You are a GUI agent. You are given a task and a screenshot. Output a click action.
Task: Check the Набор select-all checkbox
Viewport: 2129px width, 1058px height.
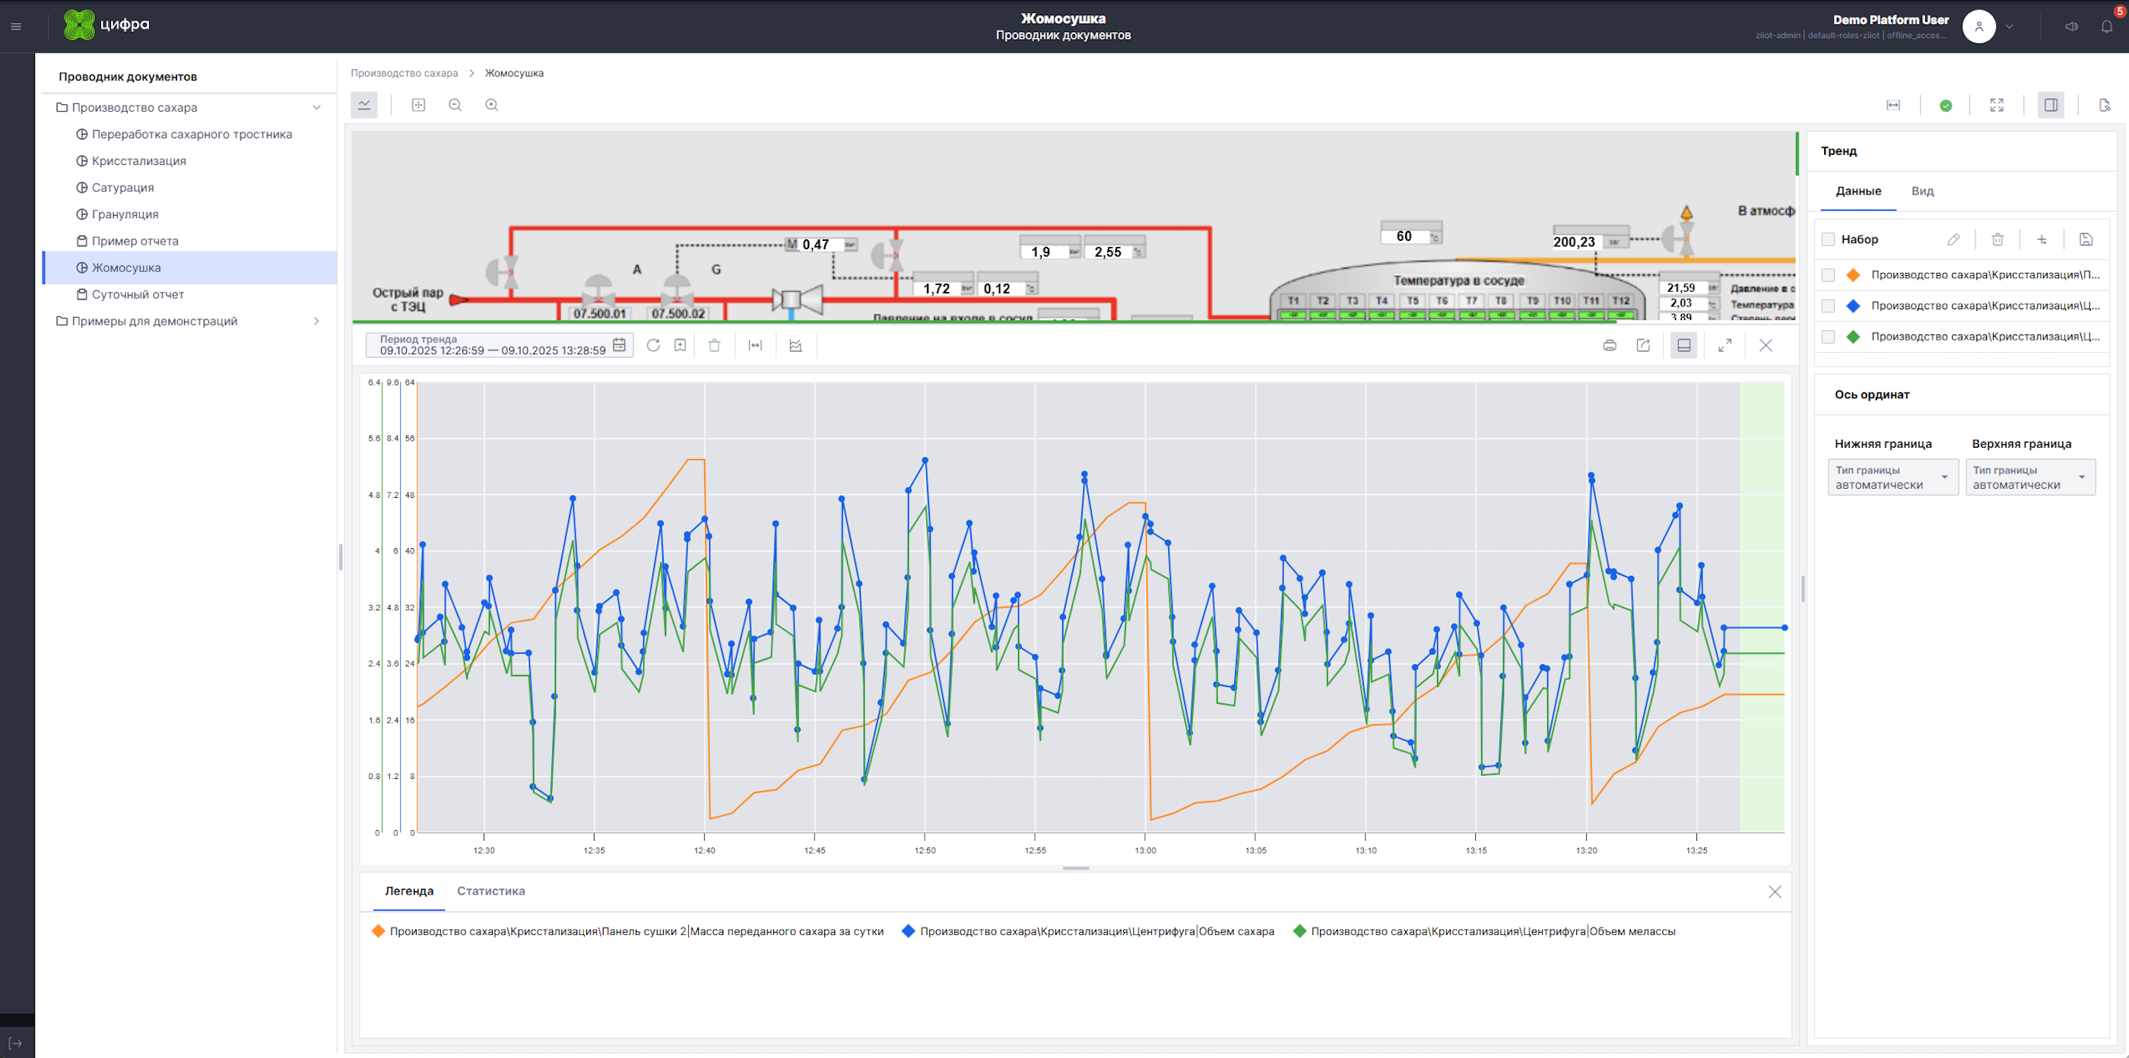pos(1828,239)
